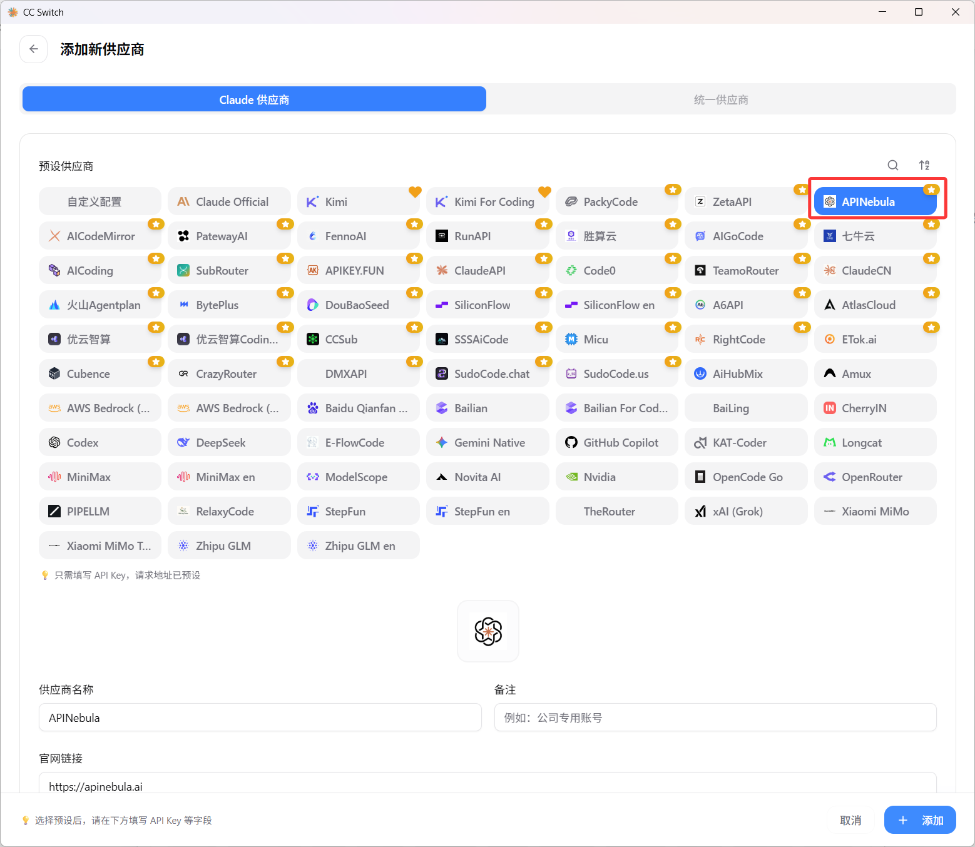
Task: Choose the Kimi preset
Action: 359,201
